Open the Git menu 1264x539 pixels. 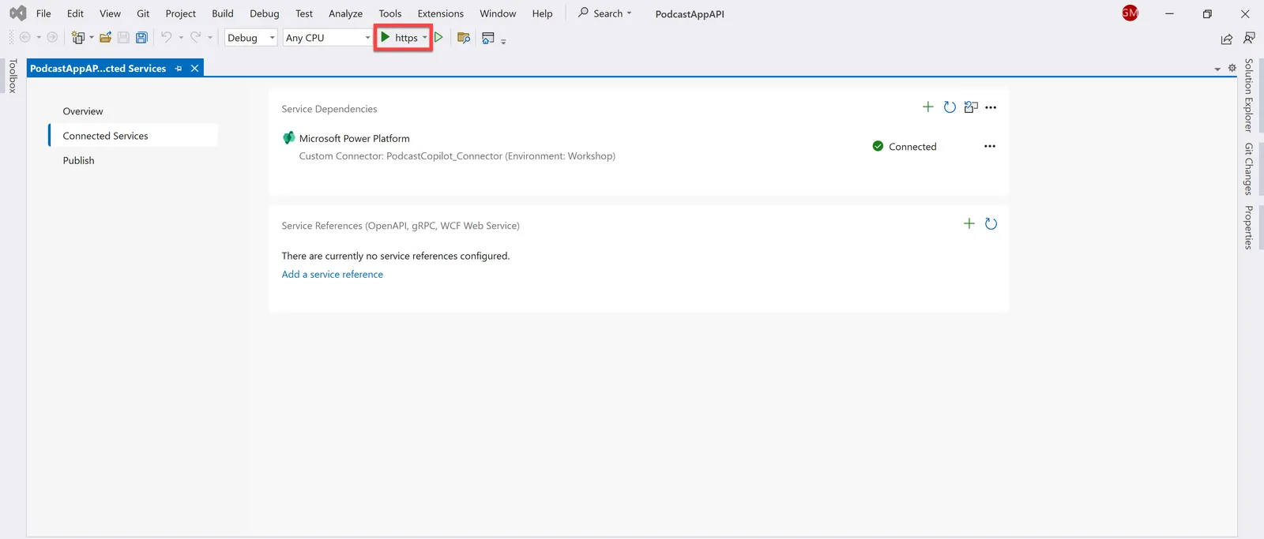pyautogui.click(x=143, y=13)
